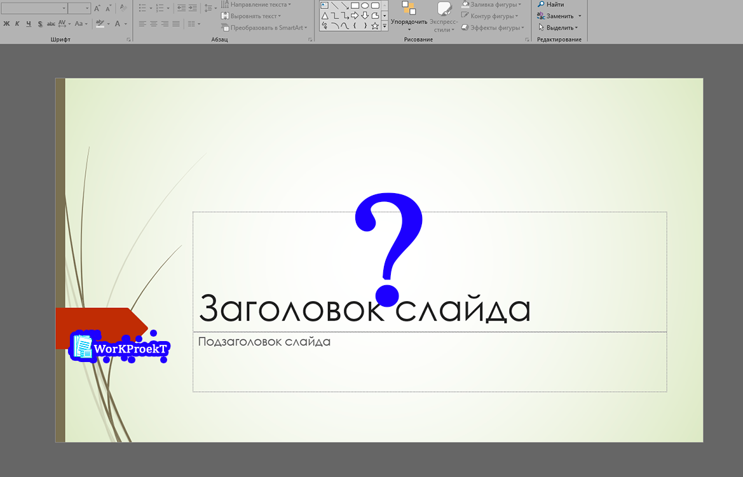Viewport: 743px width, 477px height.
Task: Toggle bold formatting (Ж)
Action: tap(6, 24)
